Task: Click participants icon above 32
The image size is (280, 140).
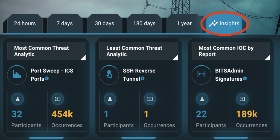Action: (x=18, y=99)
